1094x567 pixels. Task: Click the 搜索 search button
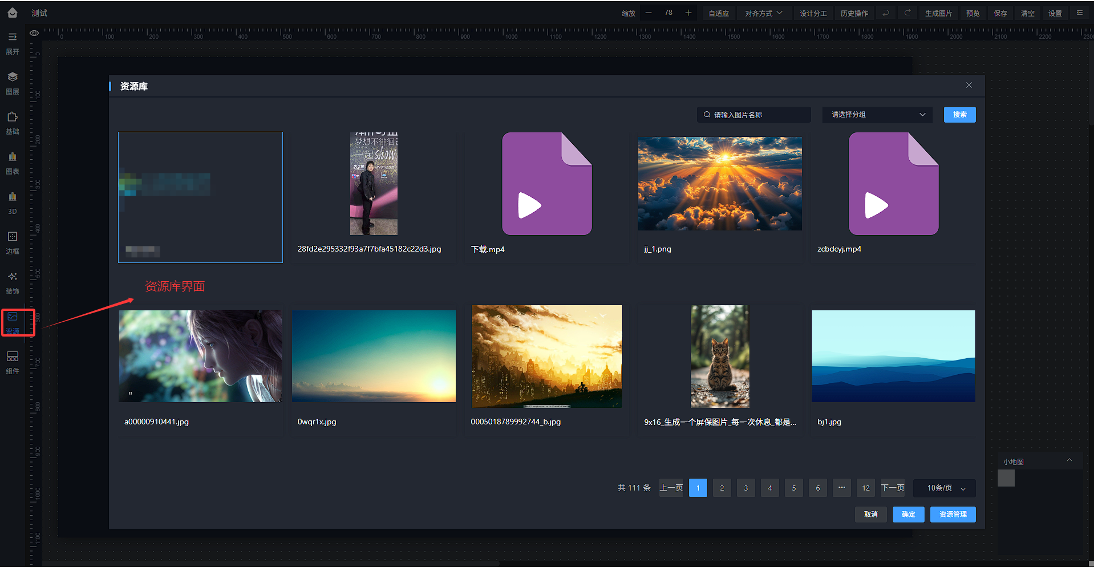[960, 115]
